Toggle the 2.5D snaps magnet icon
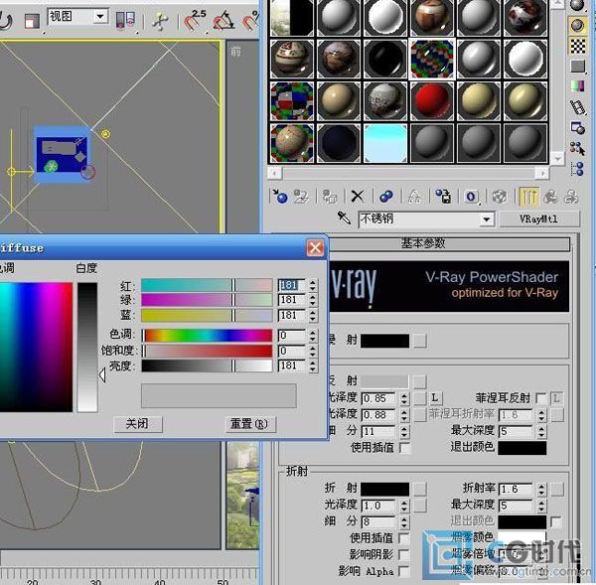The width and height of the screenshot is (596, 585). tap(196, 20)
